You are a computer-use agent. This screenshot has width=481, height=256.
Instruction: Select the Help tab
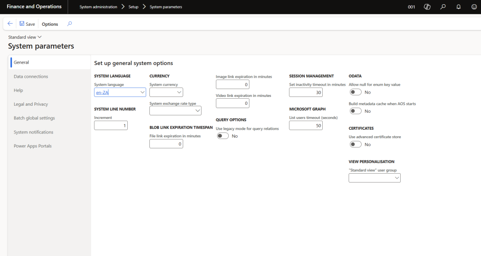(50, 90)
